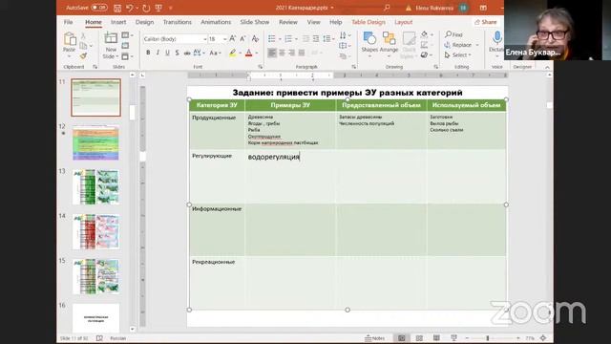Center the text
The width and height of the screenshot is (611, 344).
pos(282,53)
